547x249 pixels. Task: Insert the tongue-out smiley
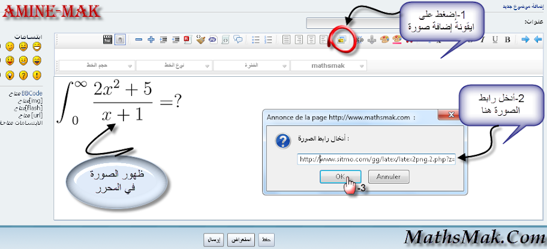point(10,61)
